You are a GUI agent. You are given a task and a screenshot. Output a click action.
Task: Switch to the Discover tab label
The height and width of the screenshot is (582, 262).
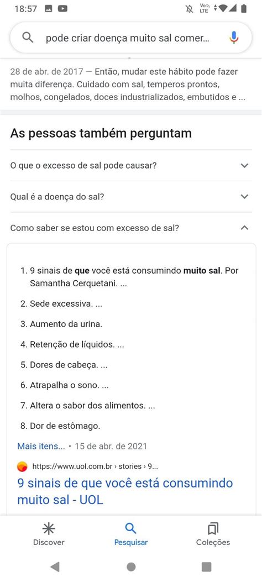pyautogui.click(x=49, y=542)
